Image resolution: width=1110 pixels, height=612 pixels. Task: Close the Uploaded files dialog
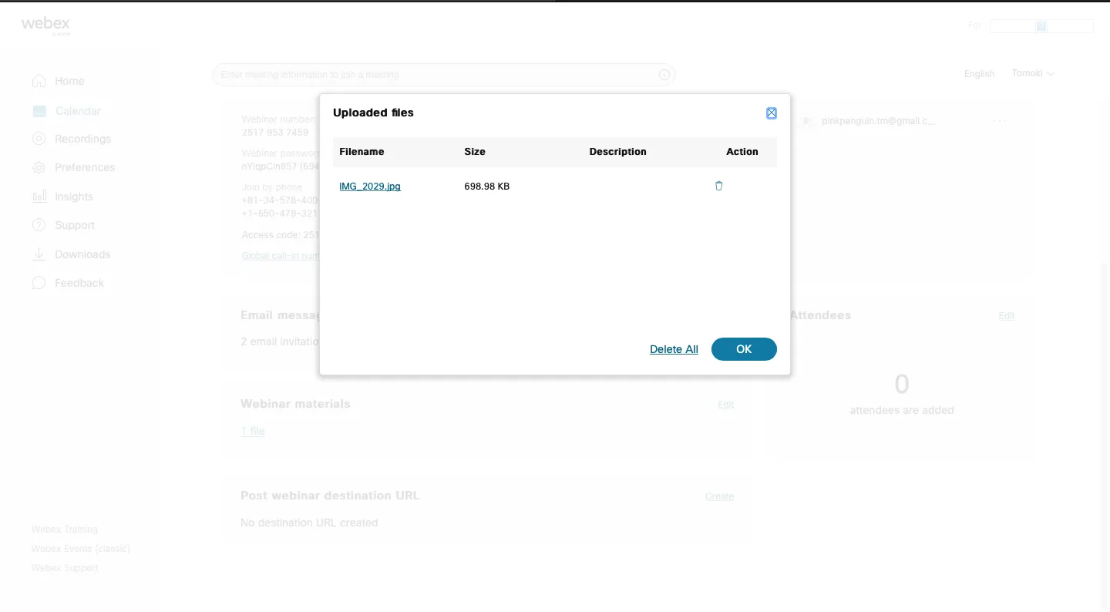point(771,113)
